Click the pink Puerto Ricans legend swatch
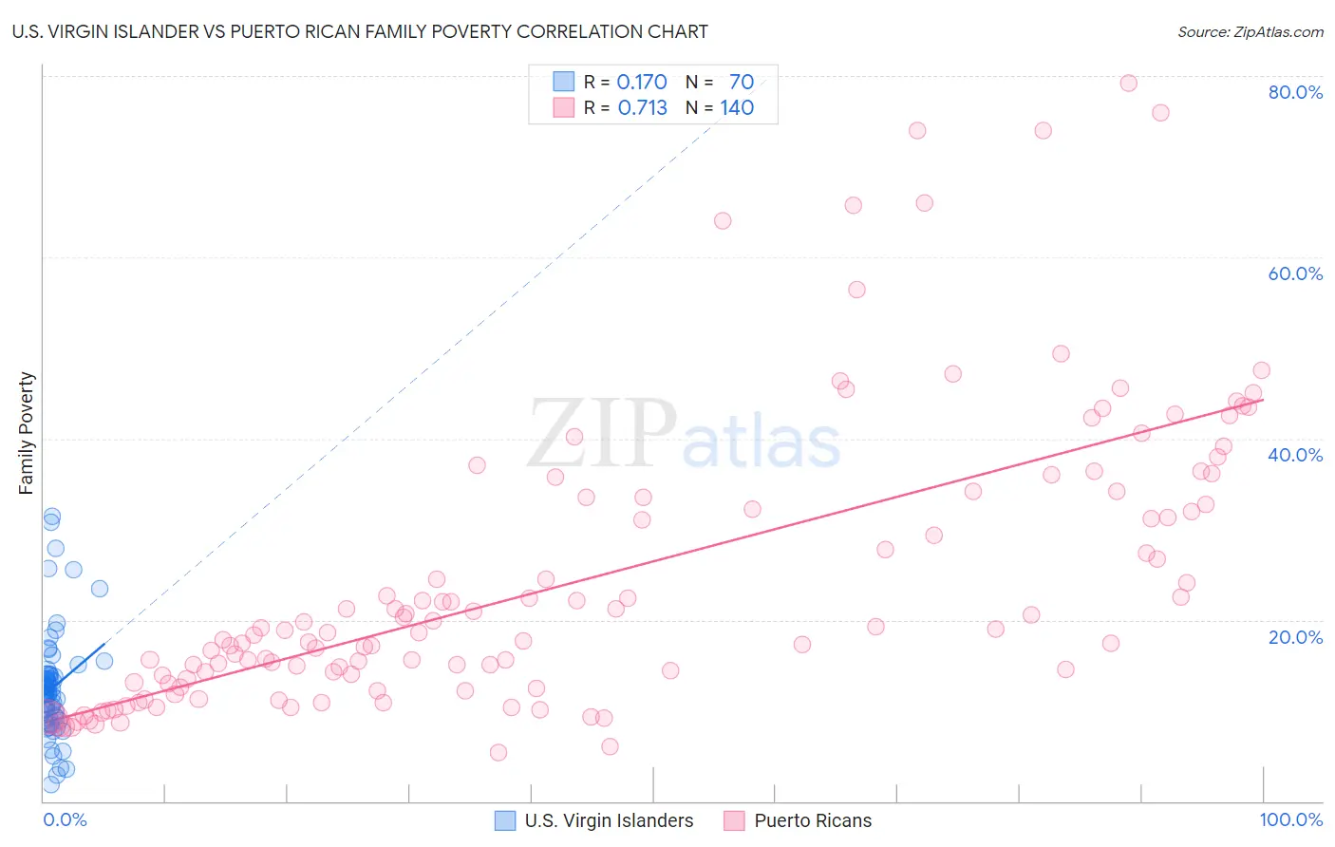The height and width of the screenshot is (847, 1335). [734, 820]
